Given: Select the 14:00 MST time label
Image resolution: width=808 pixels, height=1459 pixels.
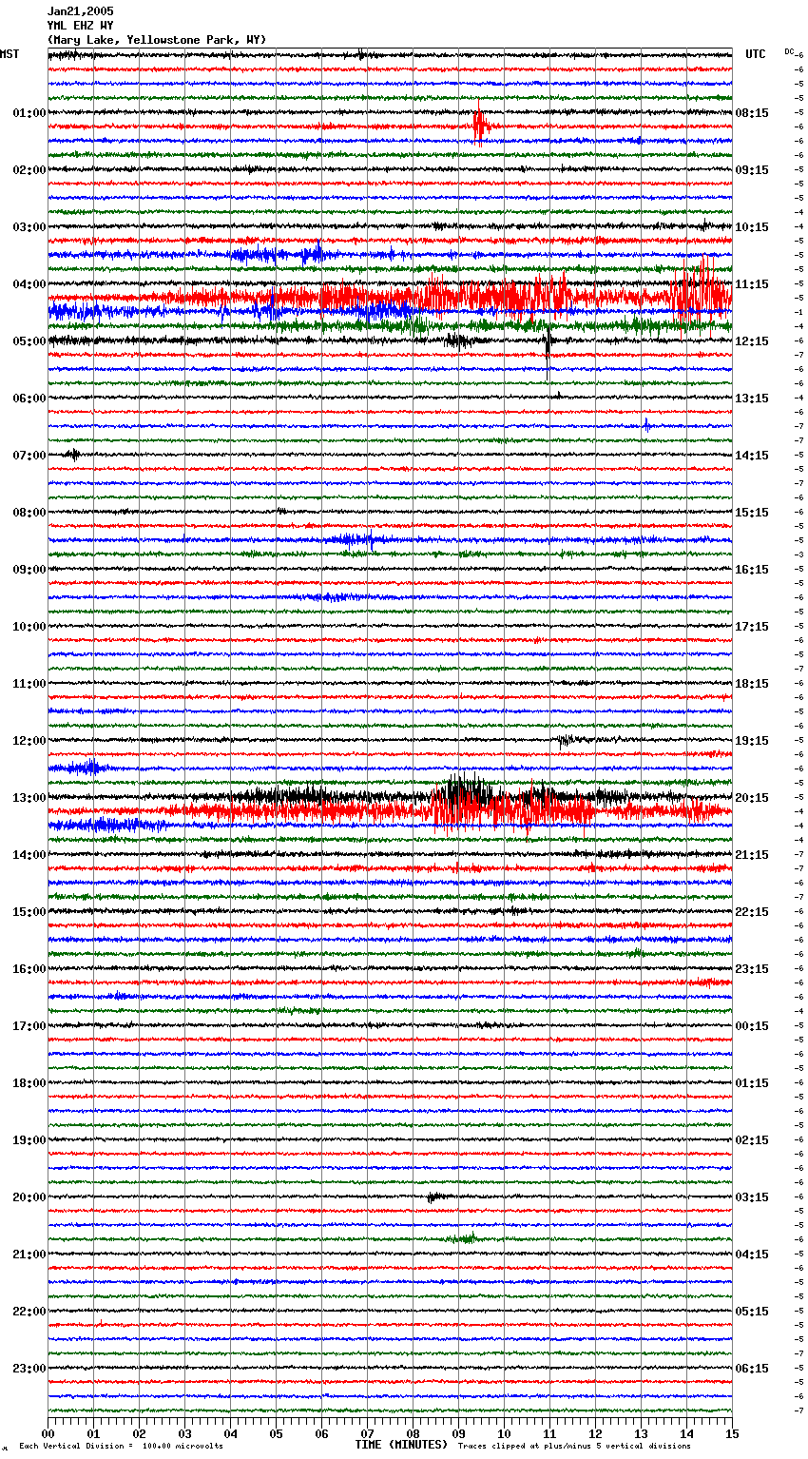Looking at the screenshot, I should (29, 855).
